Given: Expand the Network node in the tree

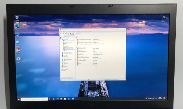Looking at the screenshot, I should [x=61, y=61].
